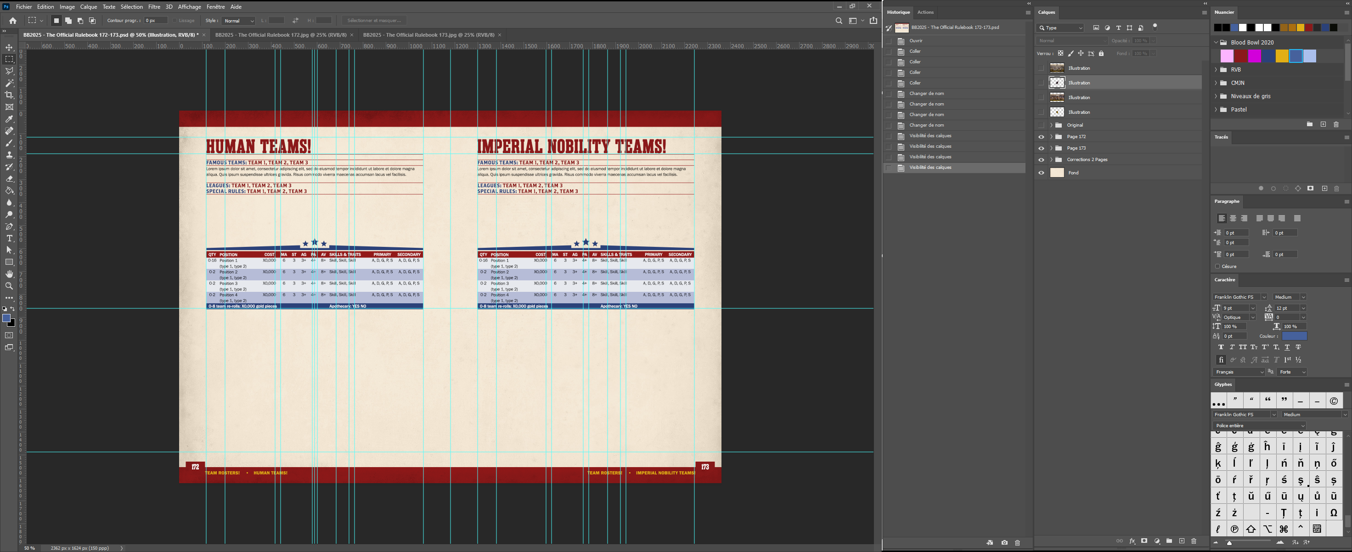Enable the Césure checkbox
Screen dimensions: 1352x552
pyautogui.click(x=1217, y=266)
